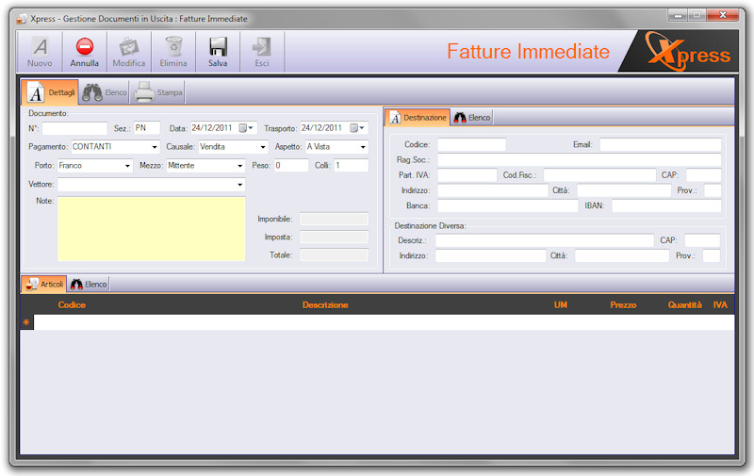Click the Nuovo toolbar icon

tap(40, 47)
